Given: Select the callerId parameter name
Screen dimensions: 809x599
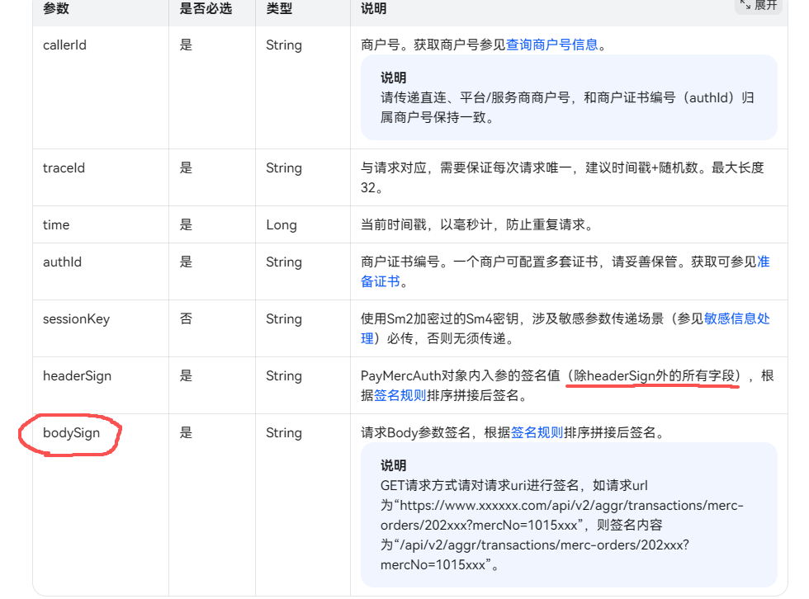Looking at the screenshot, I should pyautogui.click(x=64, y=45).
